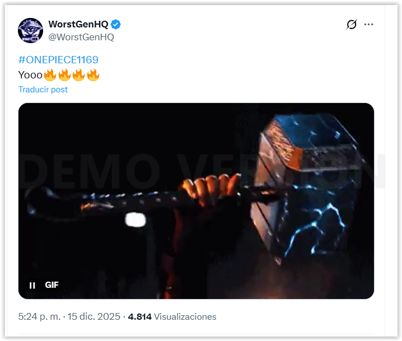Click the 5:24 p. m. timestamp
Screen dimensions: 402x341
(39, 317)
